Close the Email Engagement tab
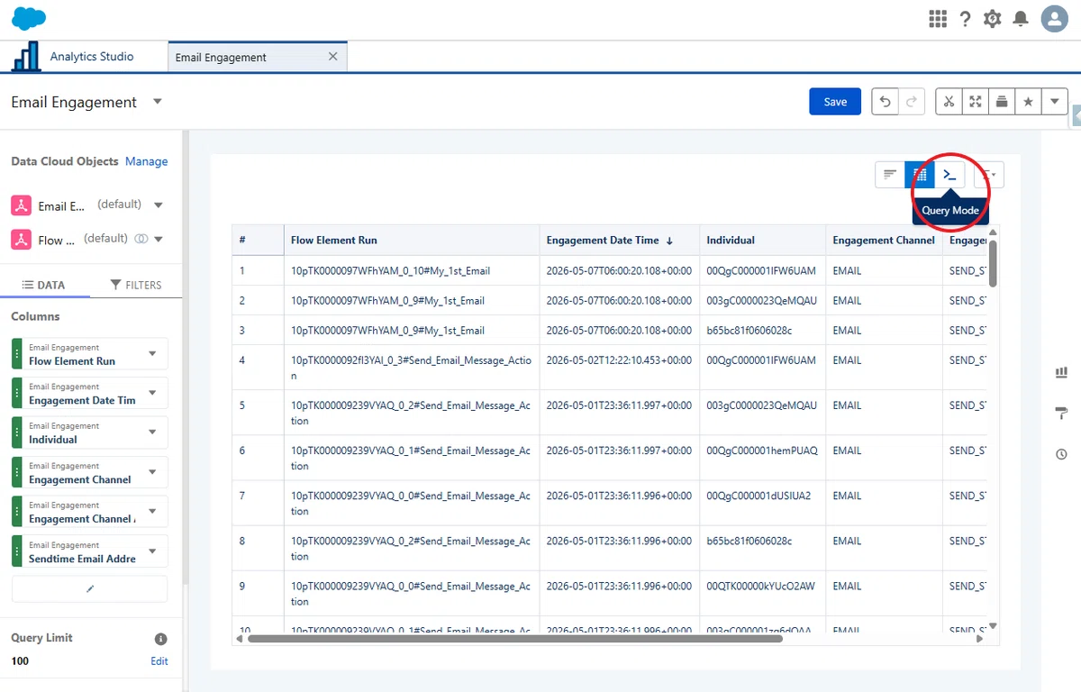 [x=332, y=56]
